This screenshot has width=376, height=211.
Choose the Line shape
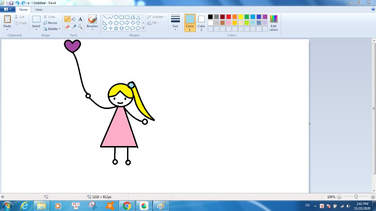coord(105,17)
